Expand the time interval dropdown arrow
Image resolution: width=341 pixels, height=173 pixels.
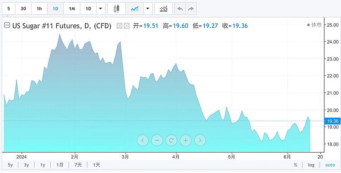101,9
